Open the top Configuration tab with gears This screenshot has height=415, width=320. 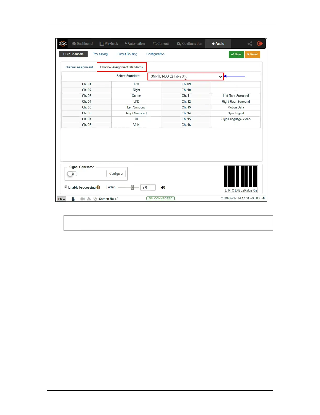click(190, 44)
